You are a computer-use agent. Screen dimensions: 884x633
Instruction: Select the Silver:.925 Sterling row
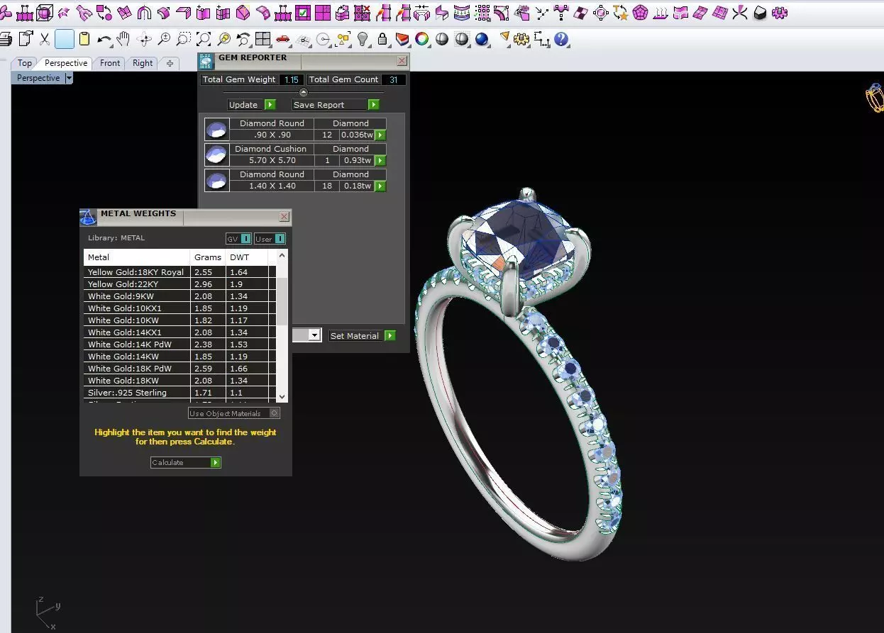[x=179, y=393]
